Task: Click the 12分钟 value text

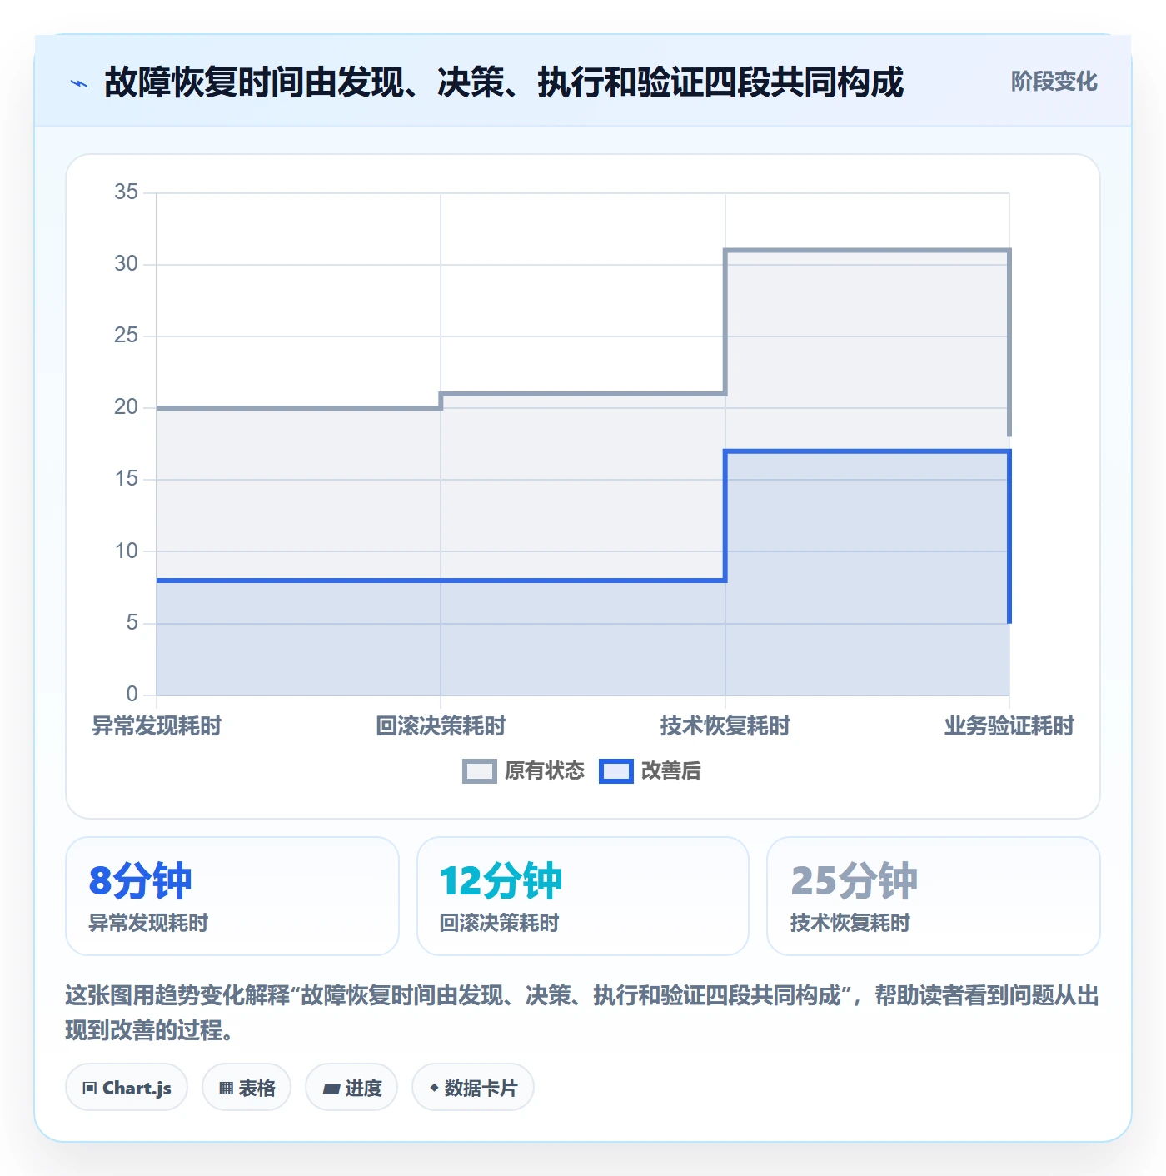Action: pos(501,881)
